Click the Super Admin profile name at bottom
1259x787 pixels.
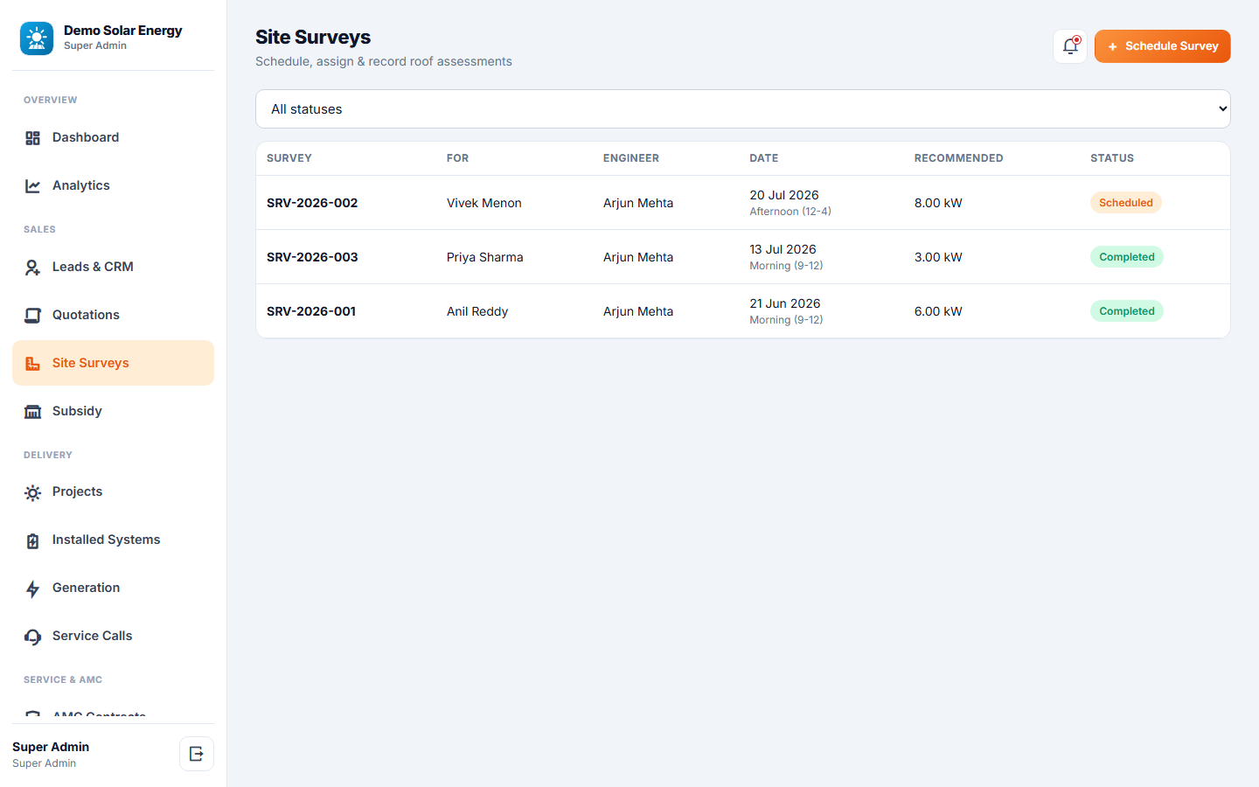click(51, 747)
